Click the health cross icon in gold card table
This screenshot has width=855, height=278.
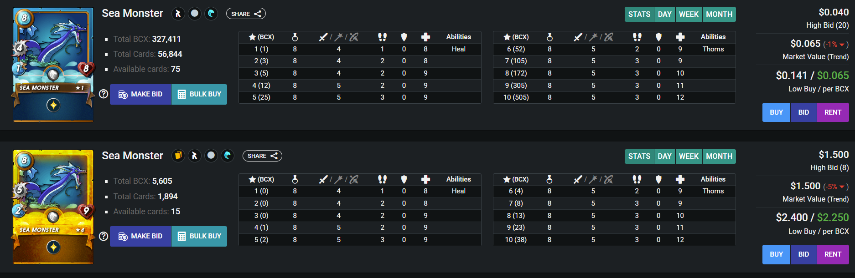click(425, 179)
